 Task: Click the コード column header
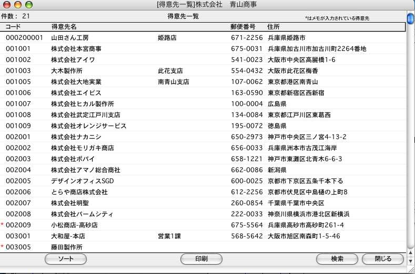tap(13, 26)
